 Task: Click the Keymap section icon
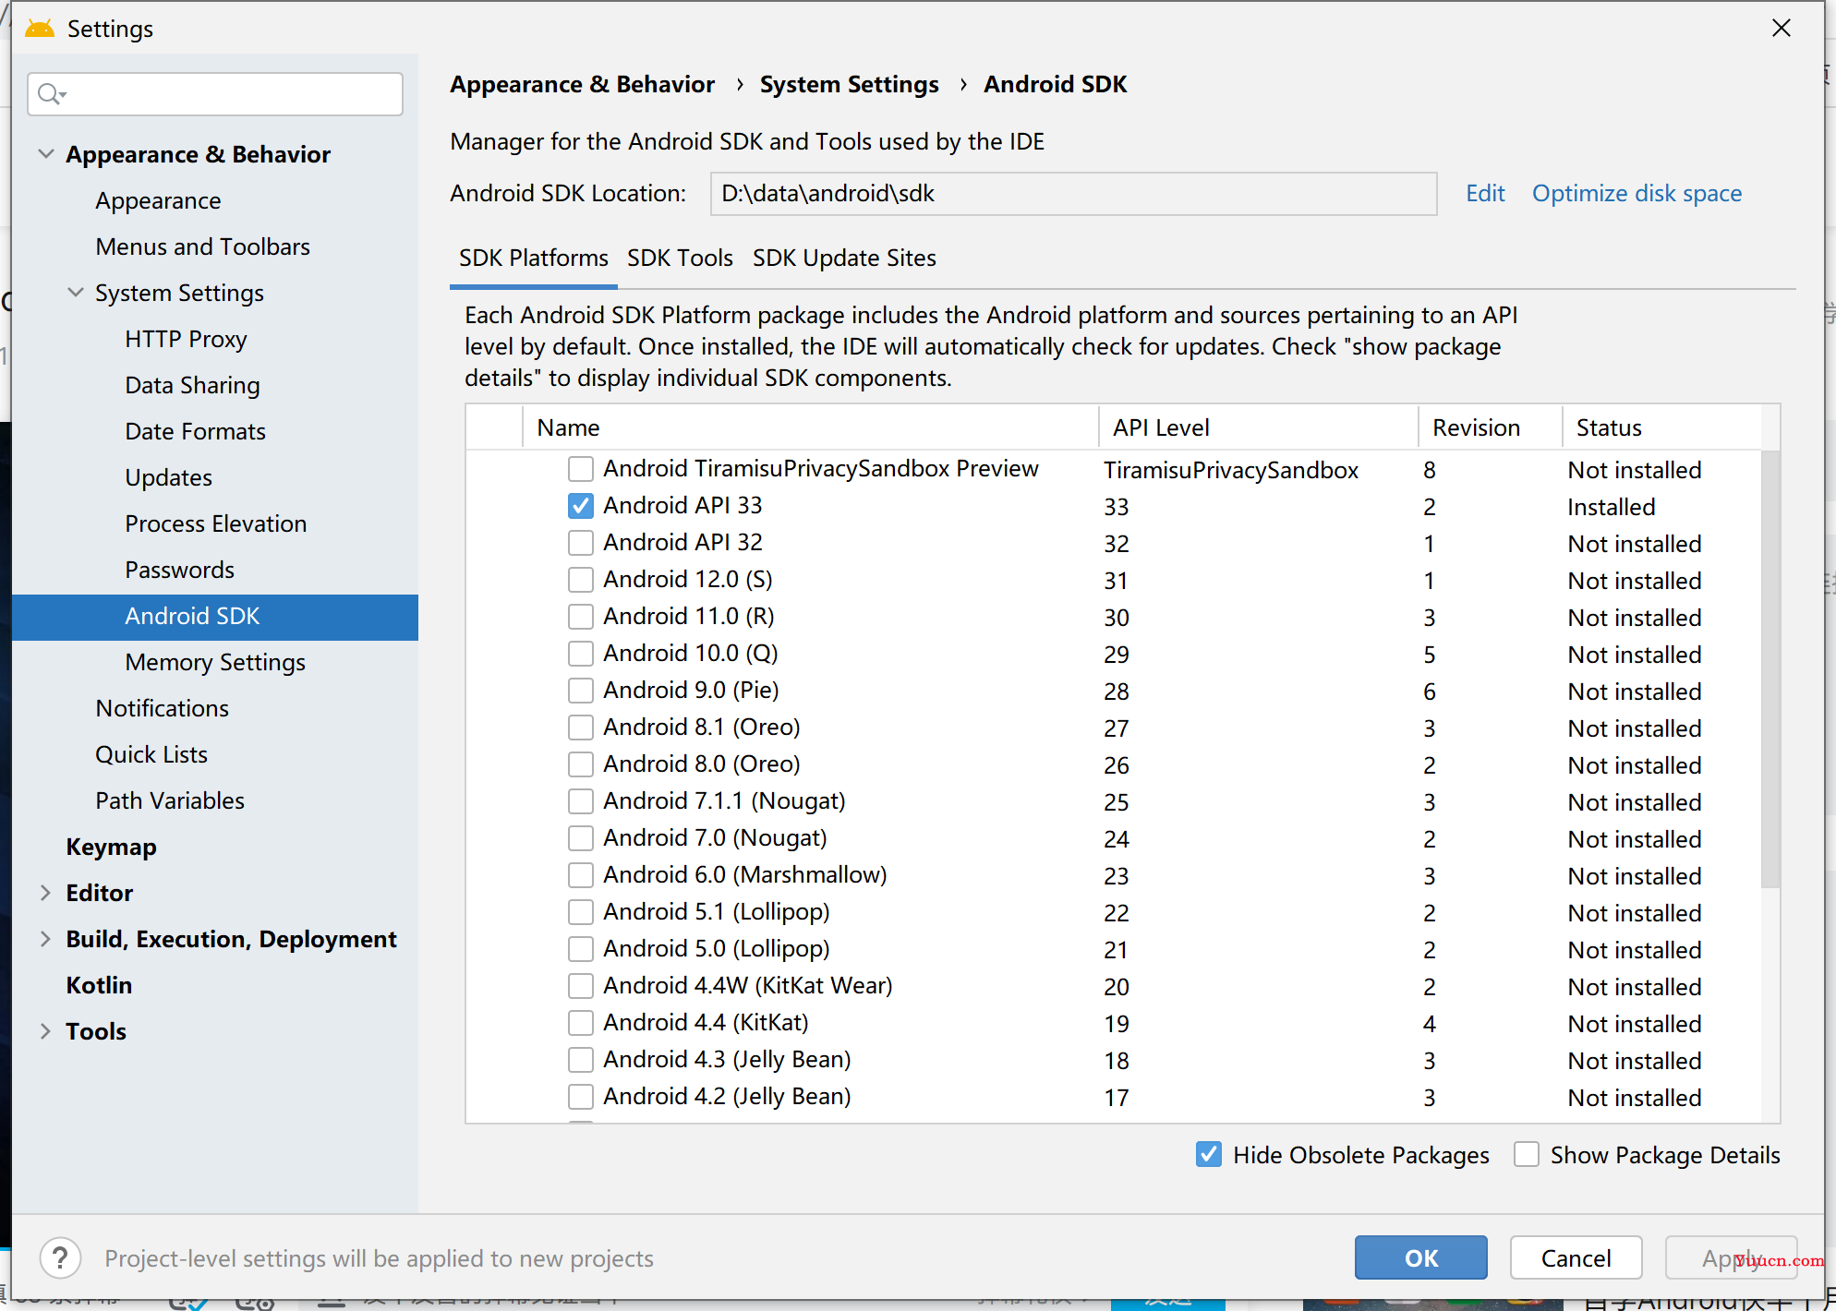point(109,846)
